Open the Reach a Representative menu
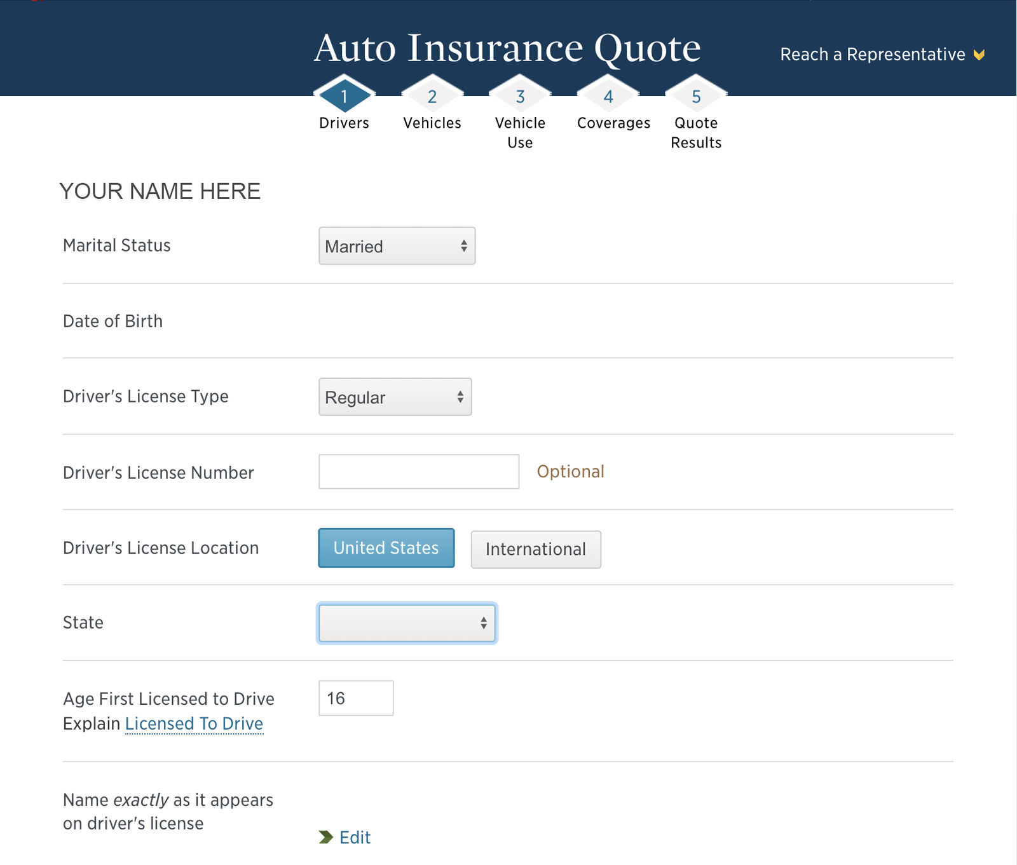This screenshot has width=1017, height=865. pos(874,54)
